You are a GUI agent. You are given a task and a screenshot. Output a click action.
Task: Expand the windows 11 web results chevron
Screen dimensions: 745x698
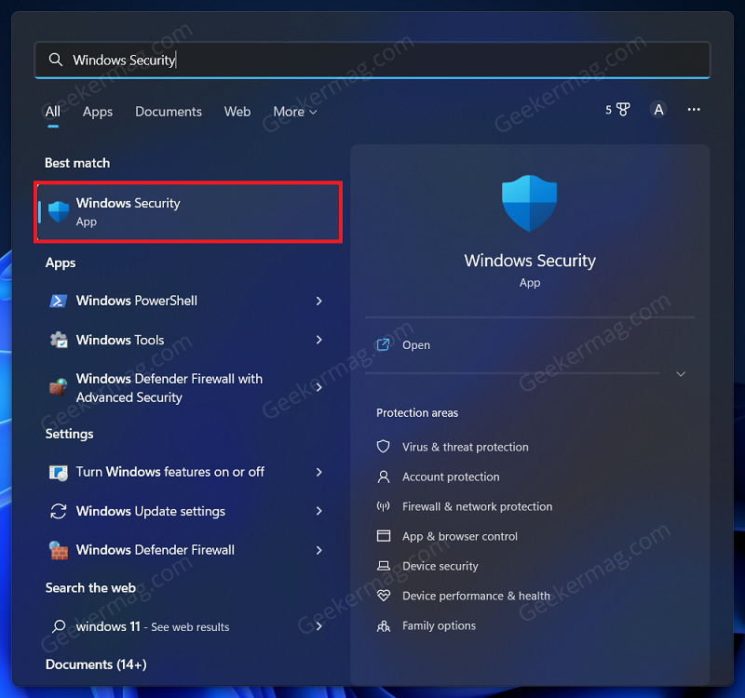click(319, 626)
